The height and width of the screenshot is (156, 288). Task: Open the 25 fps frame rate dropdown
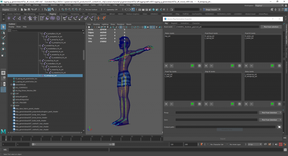coord(255,144)
